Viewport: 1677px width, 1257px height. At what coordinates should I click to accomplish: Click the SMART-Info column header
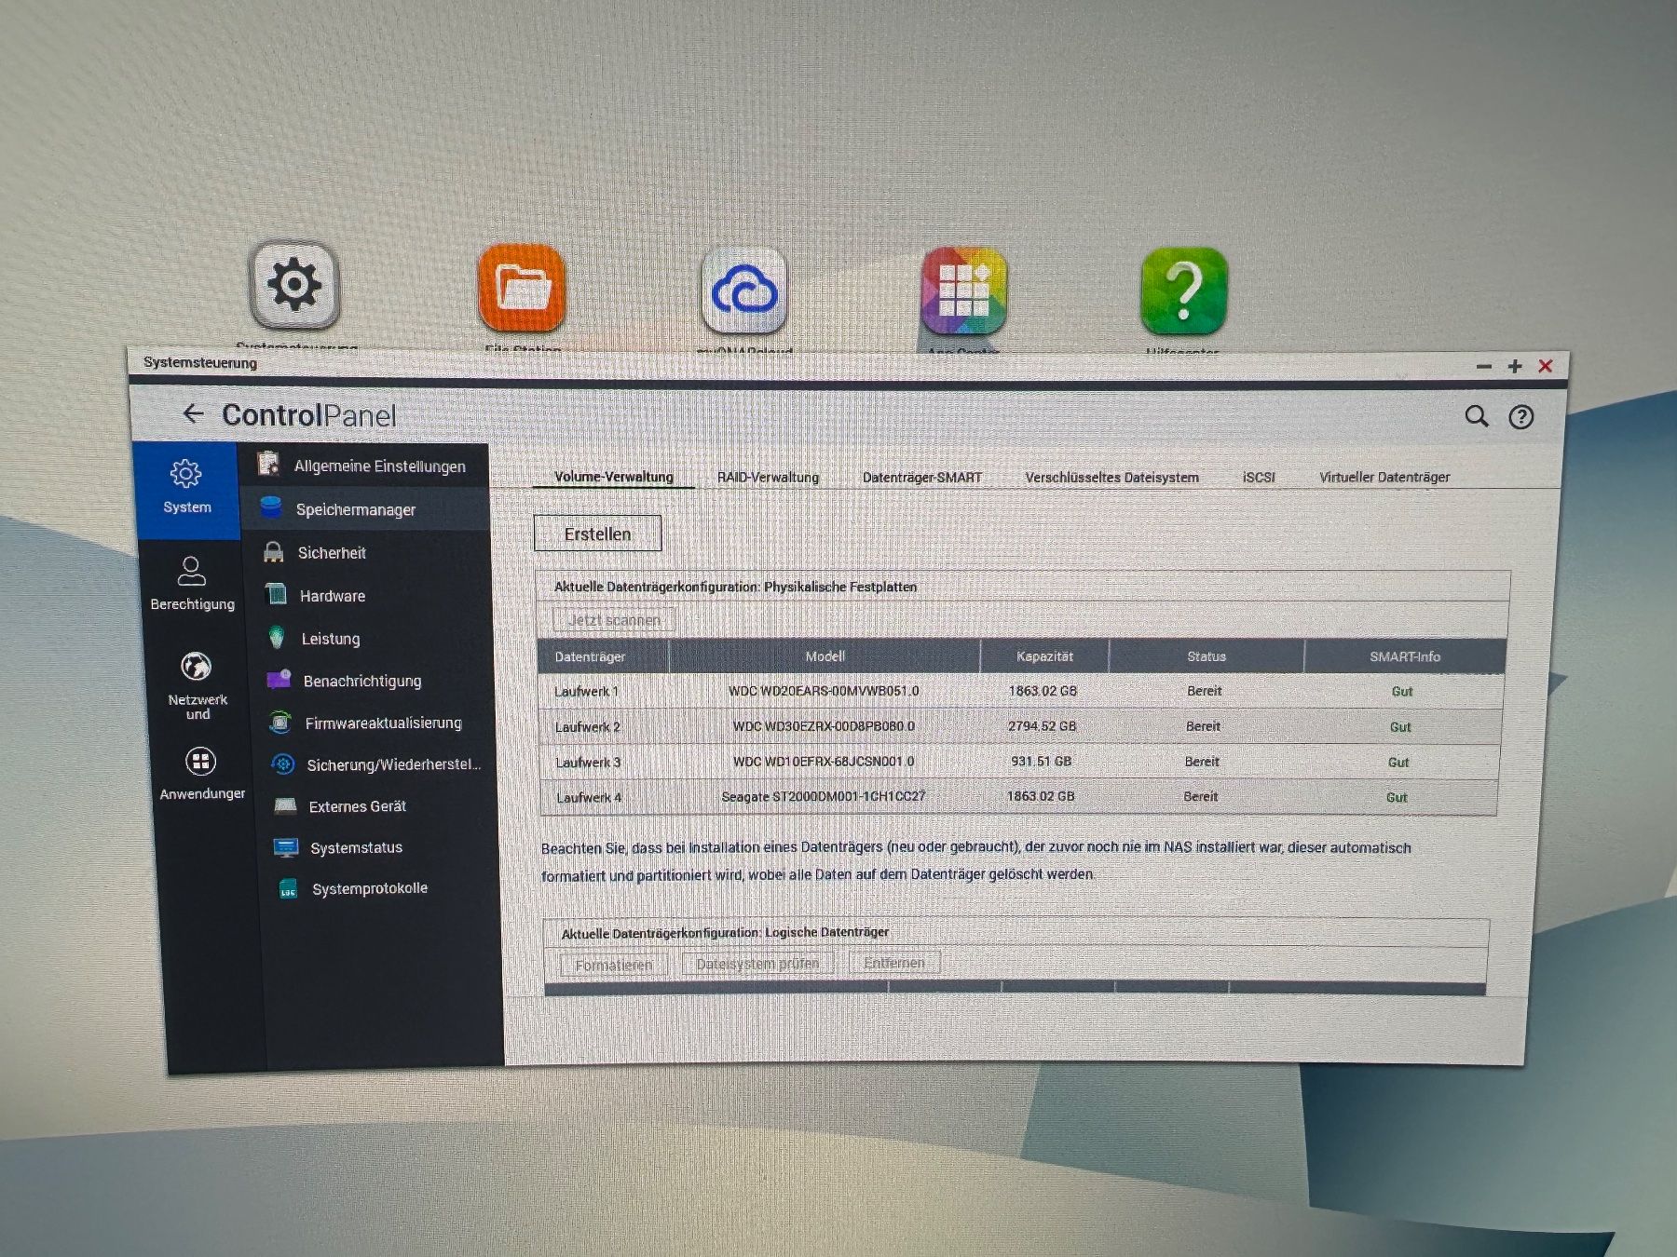pyautogui.click(x=1405, y=656)
